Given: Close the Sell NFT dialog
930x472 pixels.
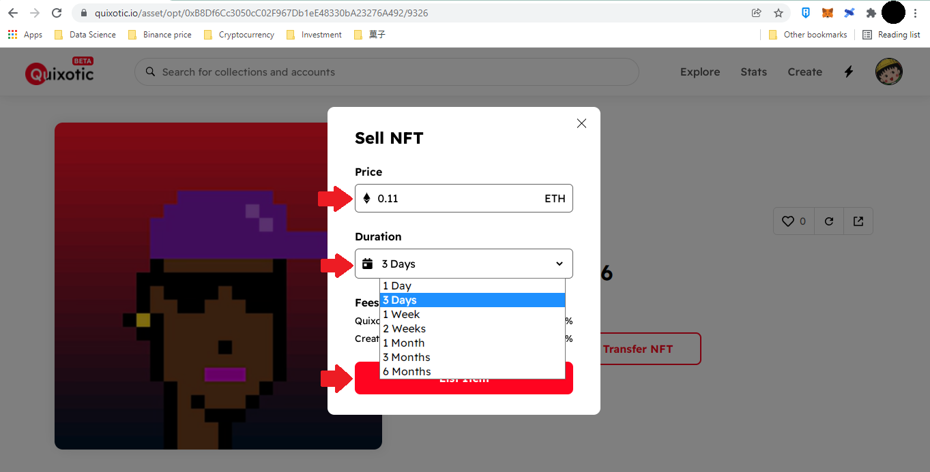Looking at the screenshot, I should (581, 123).
